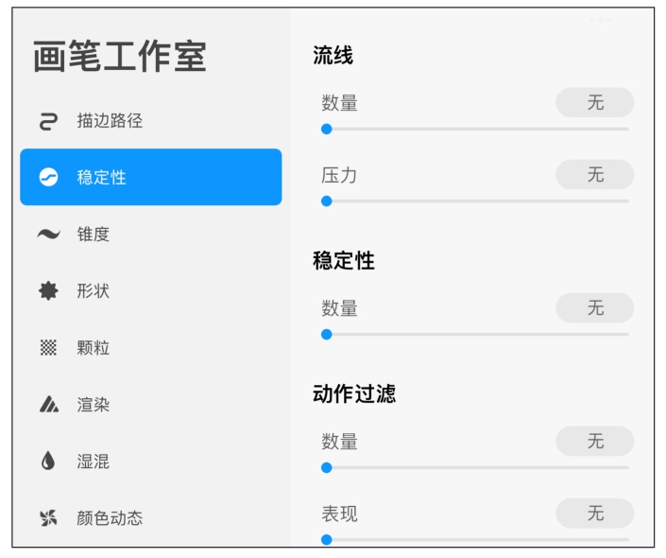Click the 流线 压力 value button
The width and height of the screenshot is (666, 558).
pyautogui.click(x=594, y=174)
